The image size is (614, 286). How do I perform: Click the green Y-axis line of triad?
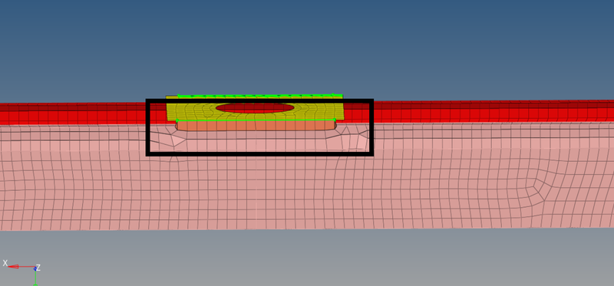coord(35,278)
